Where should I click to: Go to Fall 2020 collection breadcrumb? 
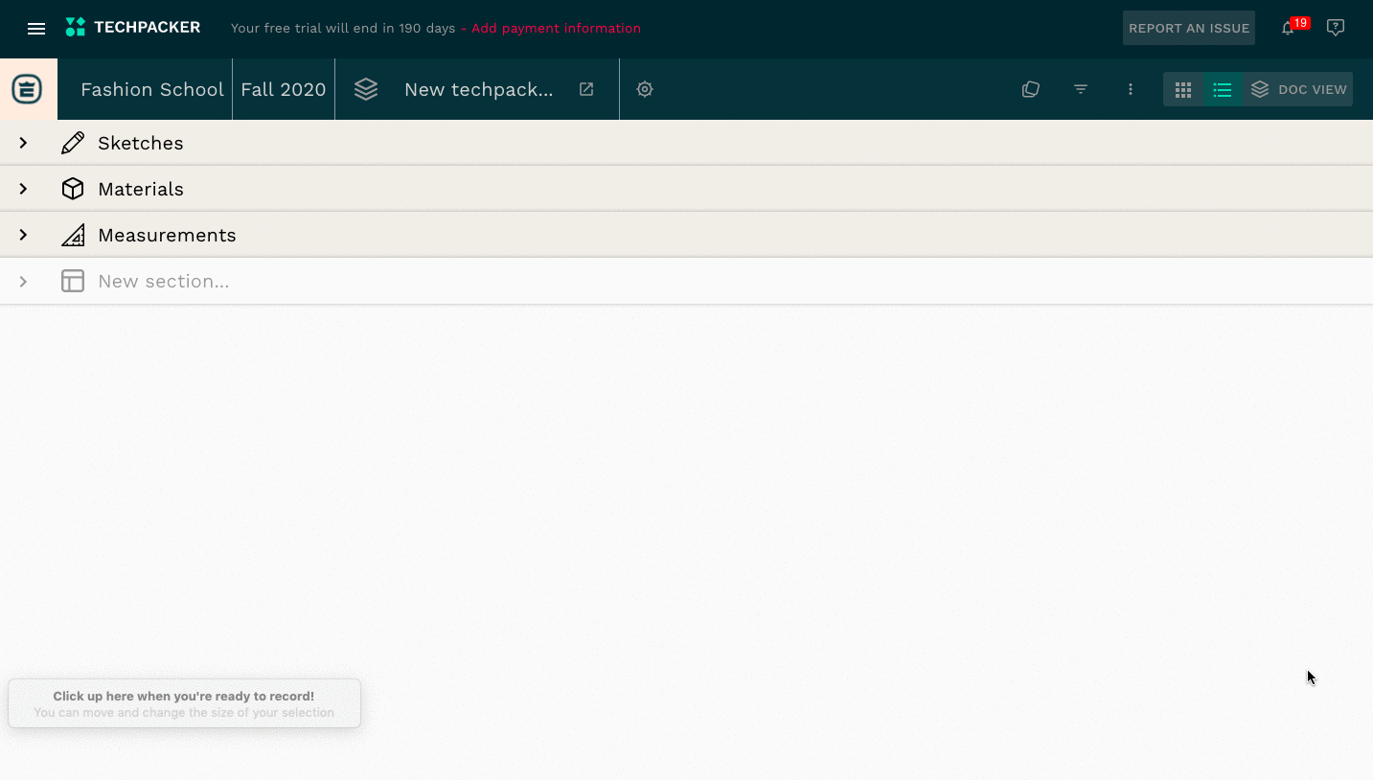point(284,89)
